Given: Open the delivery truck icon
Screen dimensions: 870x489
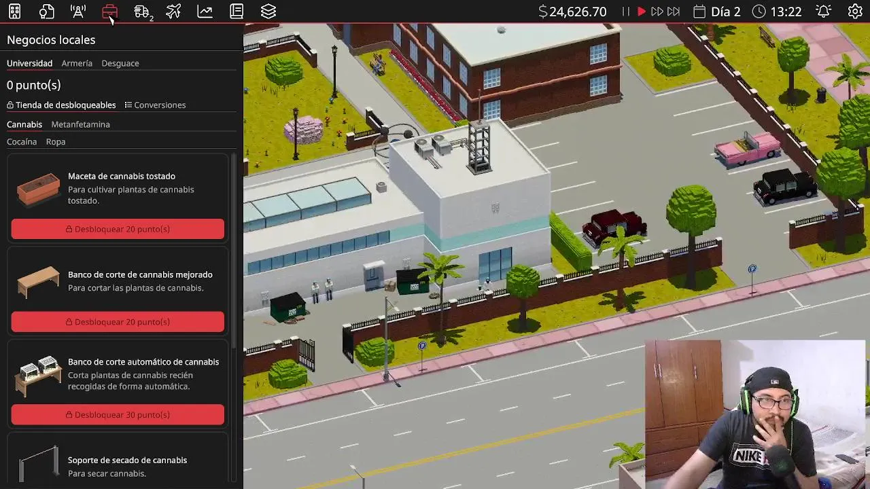Looking at the screenshot, I should pyautogui.click(x=143, y=12).
